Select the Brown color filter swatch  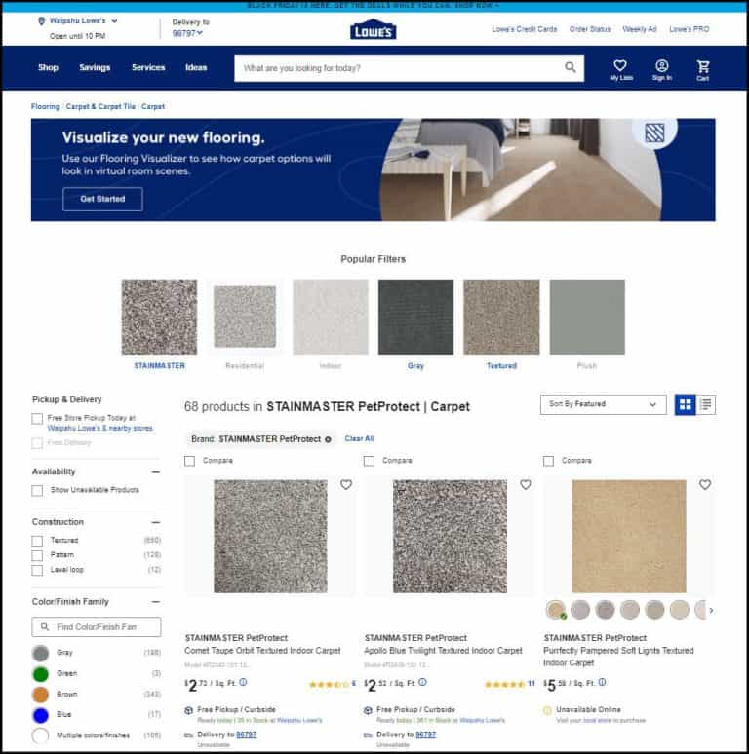[x=40, y=695]
